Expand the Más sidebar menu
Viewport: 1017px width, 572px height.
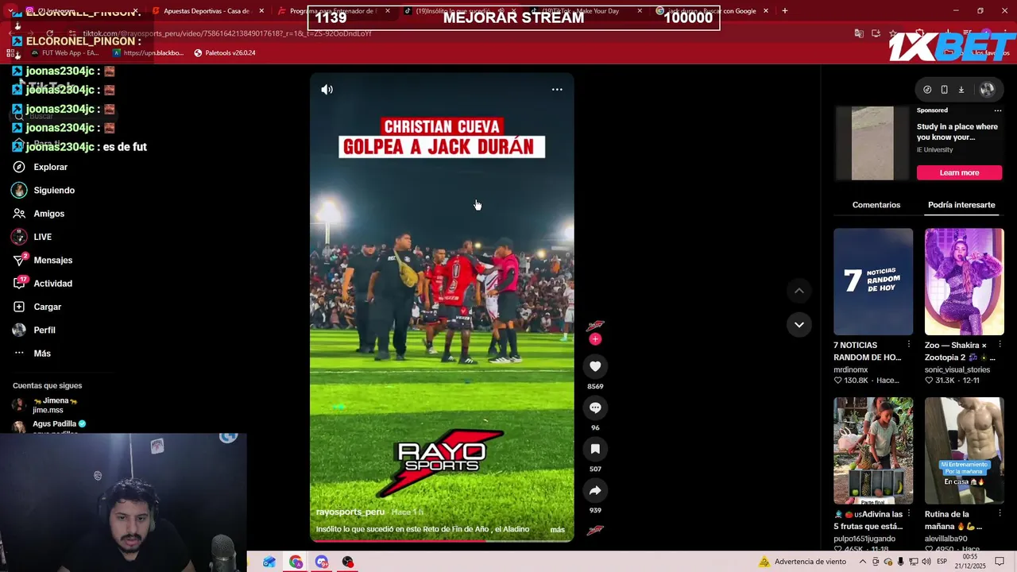42,354
